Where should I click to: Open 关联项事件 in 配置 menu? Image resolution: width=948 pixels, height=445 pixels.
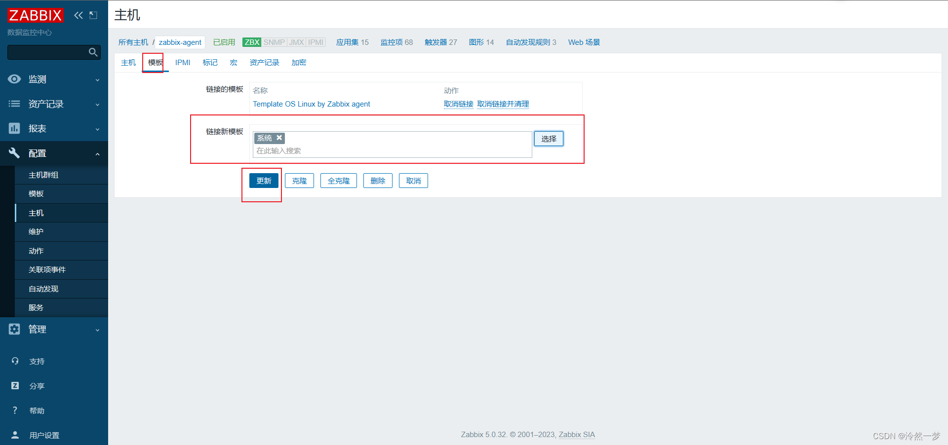pyautogui.click(x=62, y=270)
